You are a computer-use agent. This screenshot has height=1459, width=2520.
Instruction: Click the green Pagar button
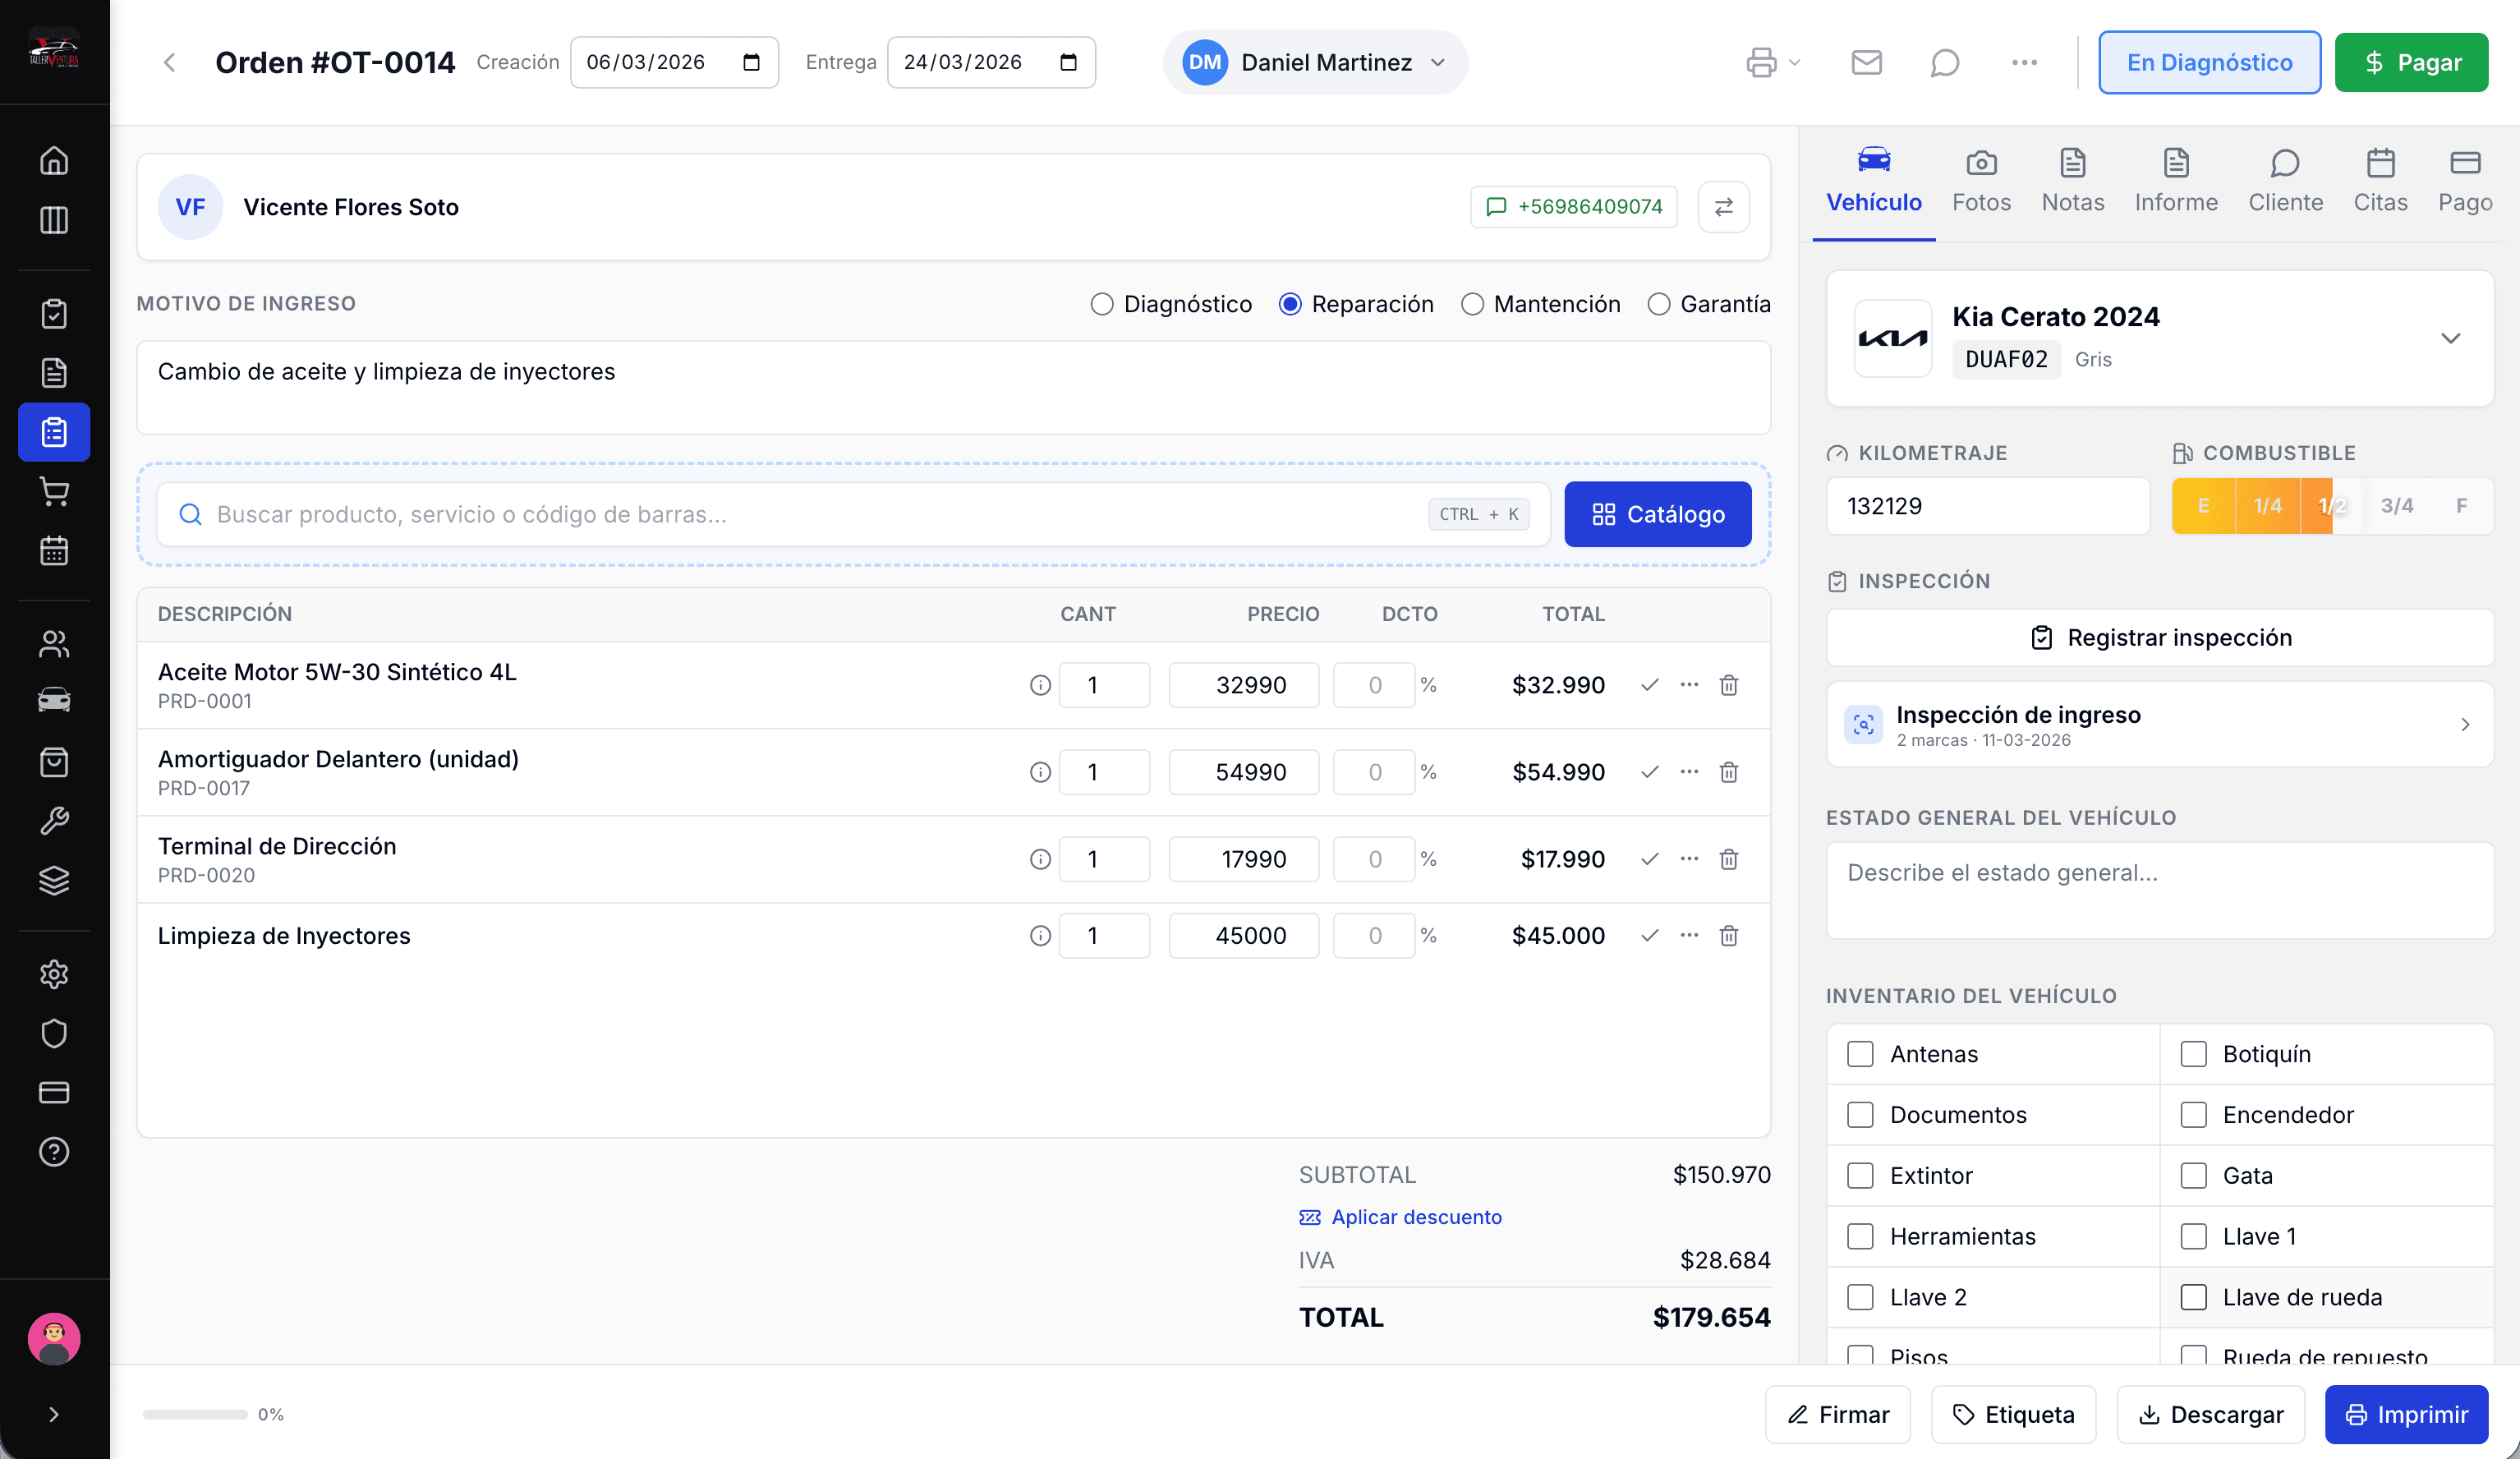2411,62
